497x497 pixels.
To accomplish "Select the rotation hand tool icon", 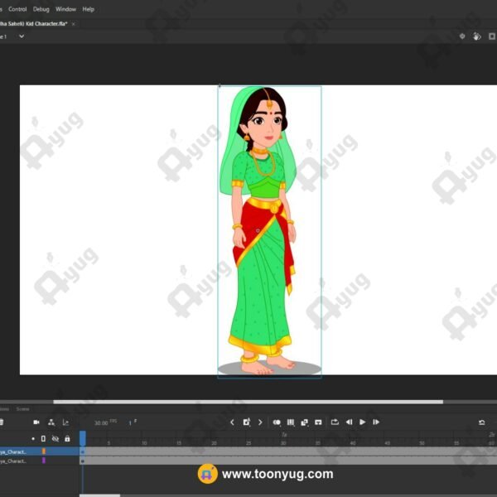I will (x=477, y=36).
